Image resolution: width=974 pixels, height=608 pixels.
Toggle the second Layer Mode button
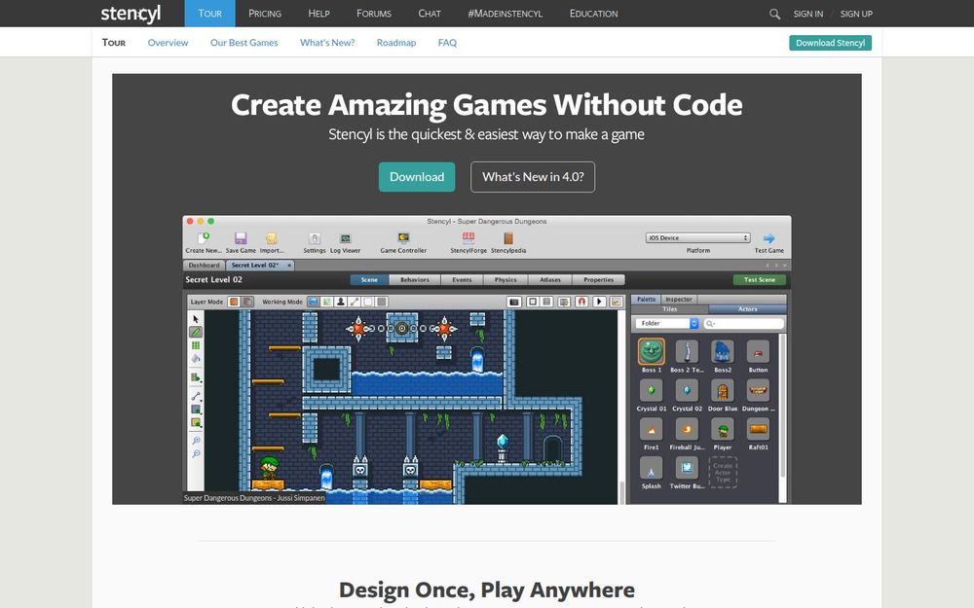point(247,302)
